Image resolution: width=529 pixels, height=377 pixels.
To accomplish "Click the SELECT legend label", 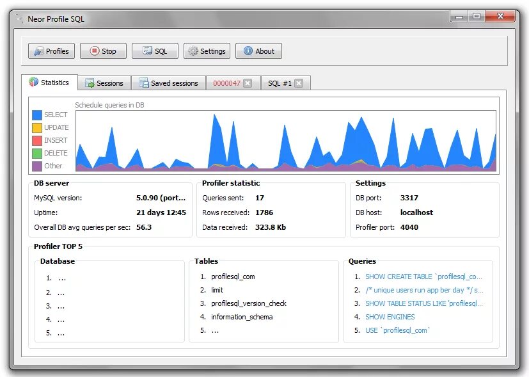I will 56,115.
